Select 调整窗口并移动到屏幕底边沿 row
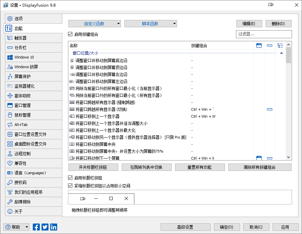The image size is (302, 234). pyautogui.click(x=177, y=60)
